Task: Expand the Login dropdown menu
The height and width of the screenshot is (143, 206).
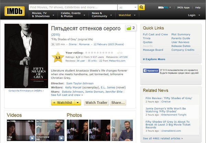Action: pyautogui.click(x=193, y=15)
